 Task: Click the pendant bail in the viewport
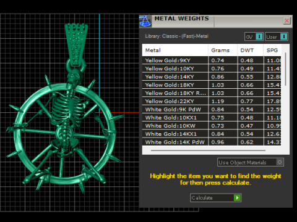[76, 44]
